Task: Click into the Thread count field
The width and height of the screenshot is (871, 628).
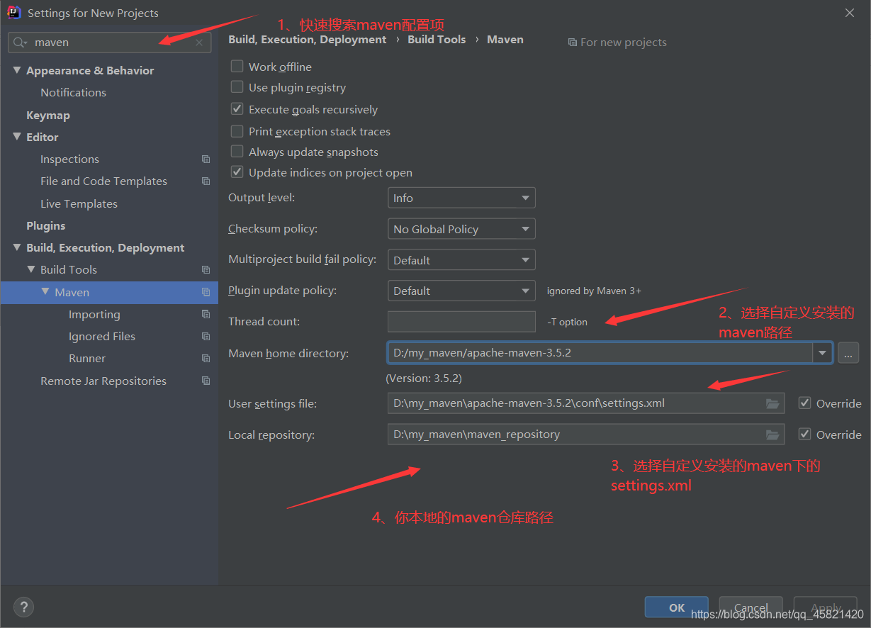Action: (x=461, y=321)
